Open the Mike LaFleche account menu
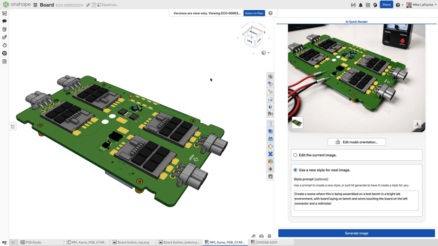Image resolution: width=438 pixels, height=246 pixels. 421,5
